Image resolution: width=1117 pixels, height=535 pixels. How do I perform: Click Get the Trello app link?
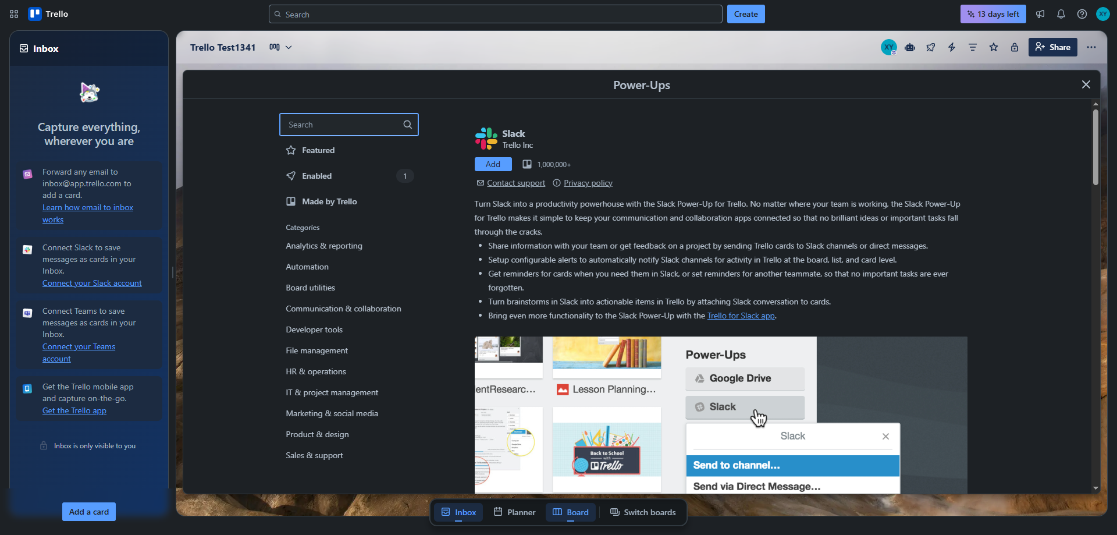point(74,410)
